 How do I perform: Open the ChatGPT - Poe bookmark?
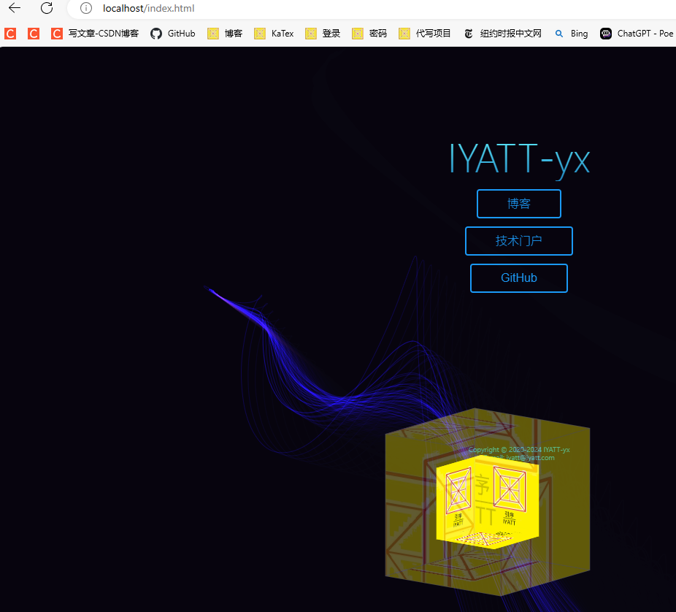tap(637, 34)
